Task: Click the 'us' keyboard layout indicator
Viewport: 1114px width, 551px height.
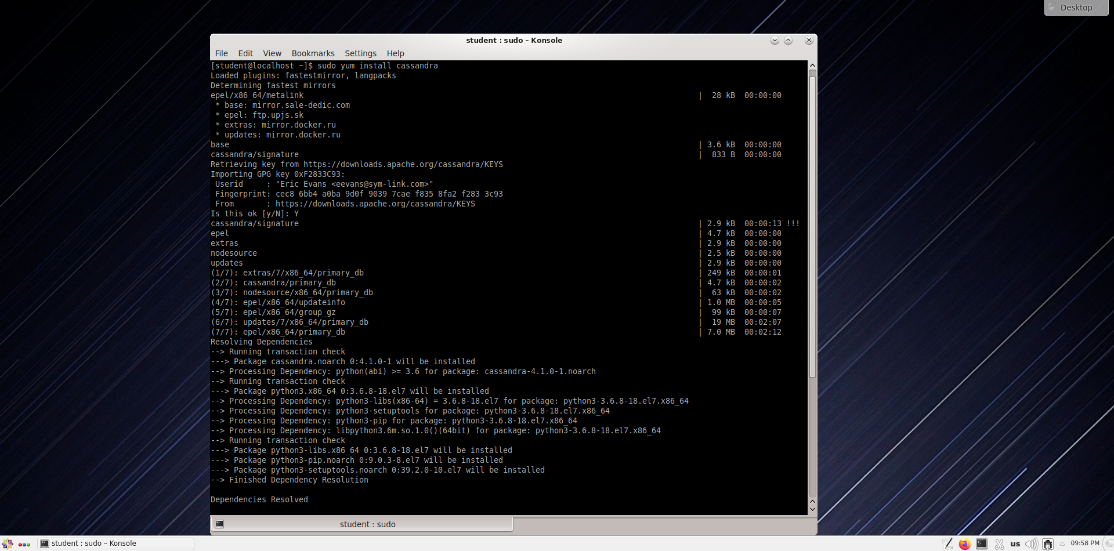Action: point(1015,544)
